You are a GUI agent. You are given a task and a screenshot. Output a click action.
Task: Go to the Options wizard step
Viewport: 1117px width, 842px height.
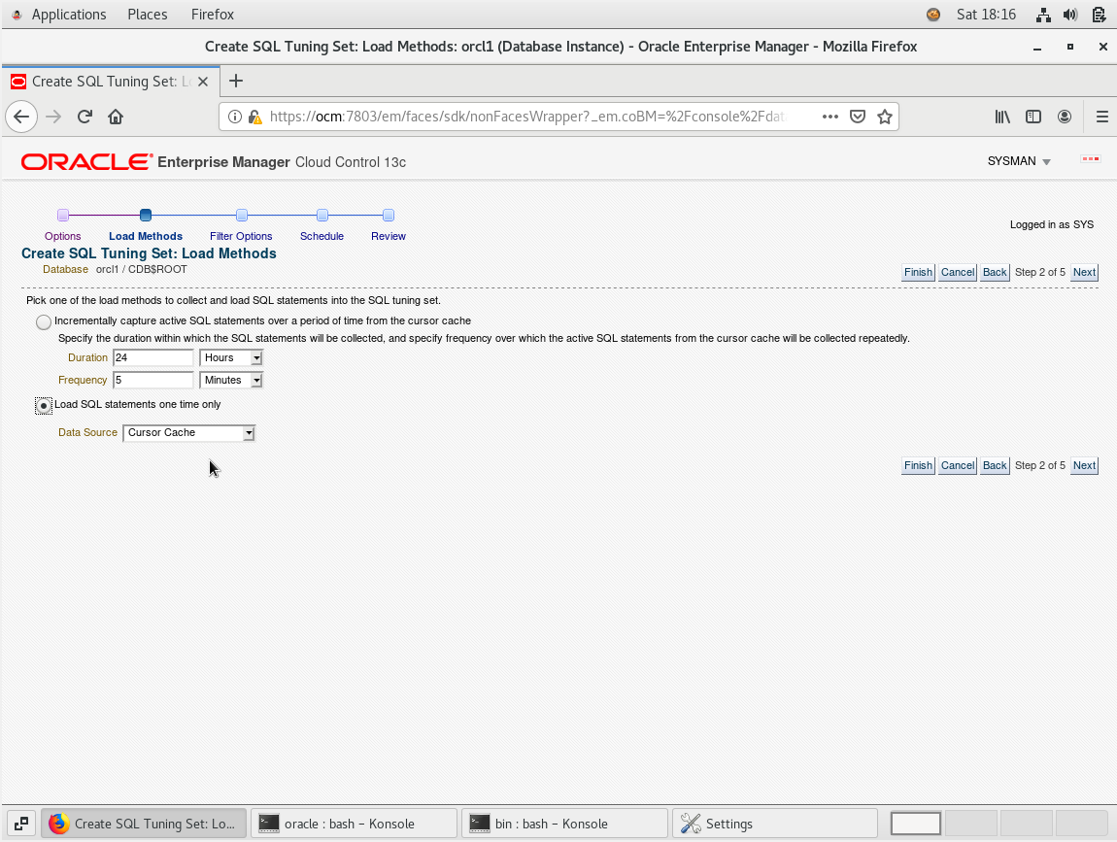pos(63,236)
